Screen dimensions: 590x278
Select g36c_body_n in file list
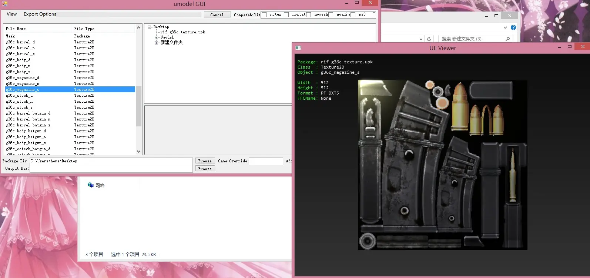pyautogui.click(x=70, y=66)
